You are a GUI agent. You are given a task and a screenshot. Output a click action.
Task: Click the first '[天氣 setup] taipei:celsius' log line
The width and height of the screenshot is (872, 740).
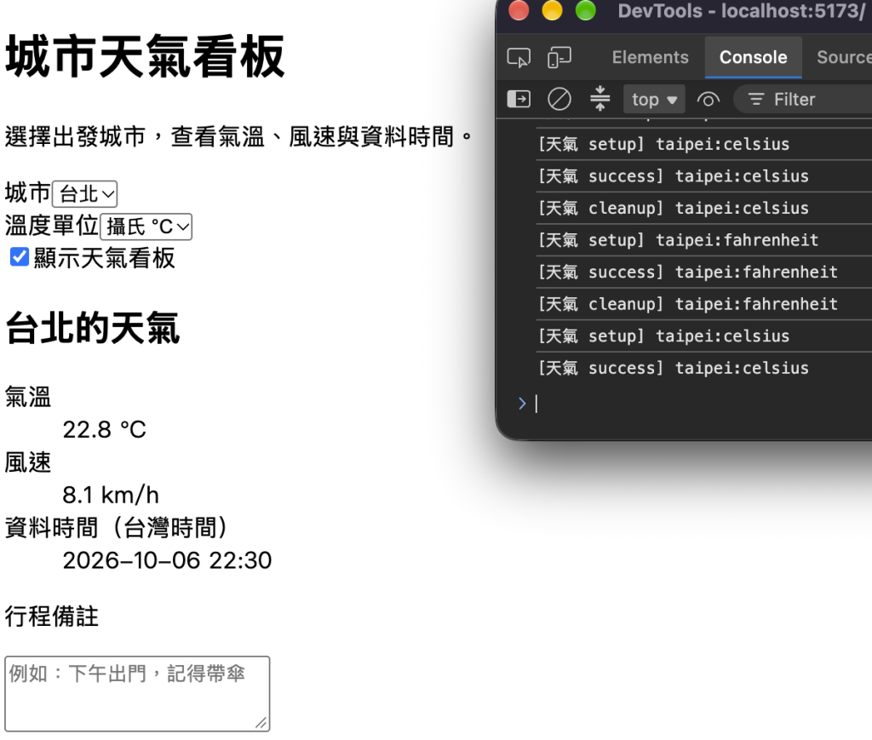coord(703,144)
